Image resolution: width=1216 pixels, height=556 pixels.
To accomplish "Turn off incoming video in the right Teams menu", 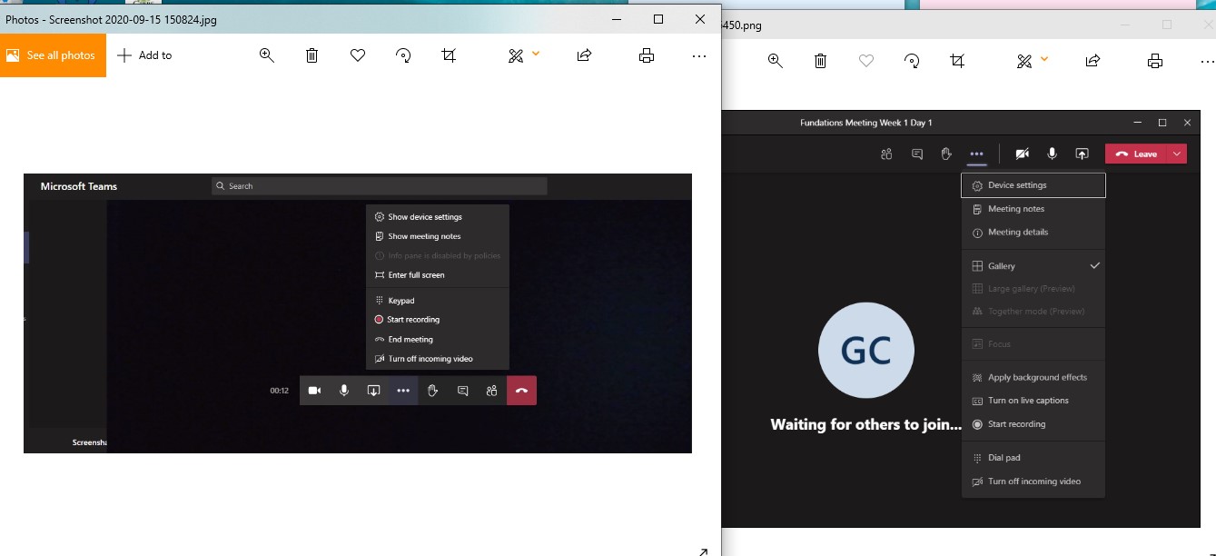I will pyautogui.click(x=1033, y=482).
